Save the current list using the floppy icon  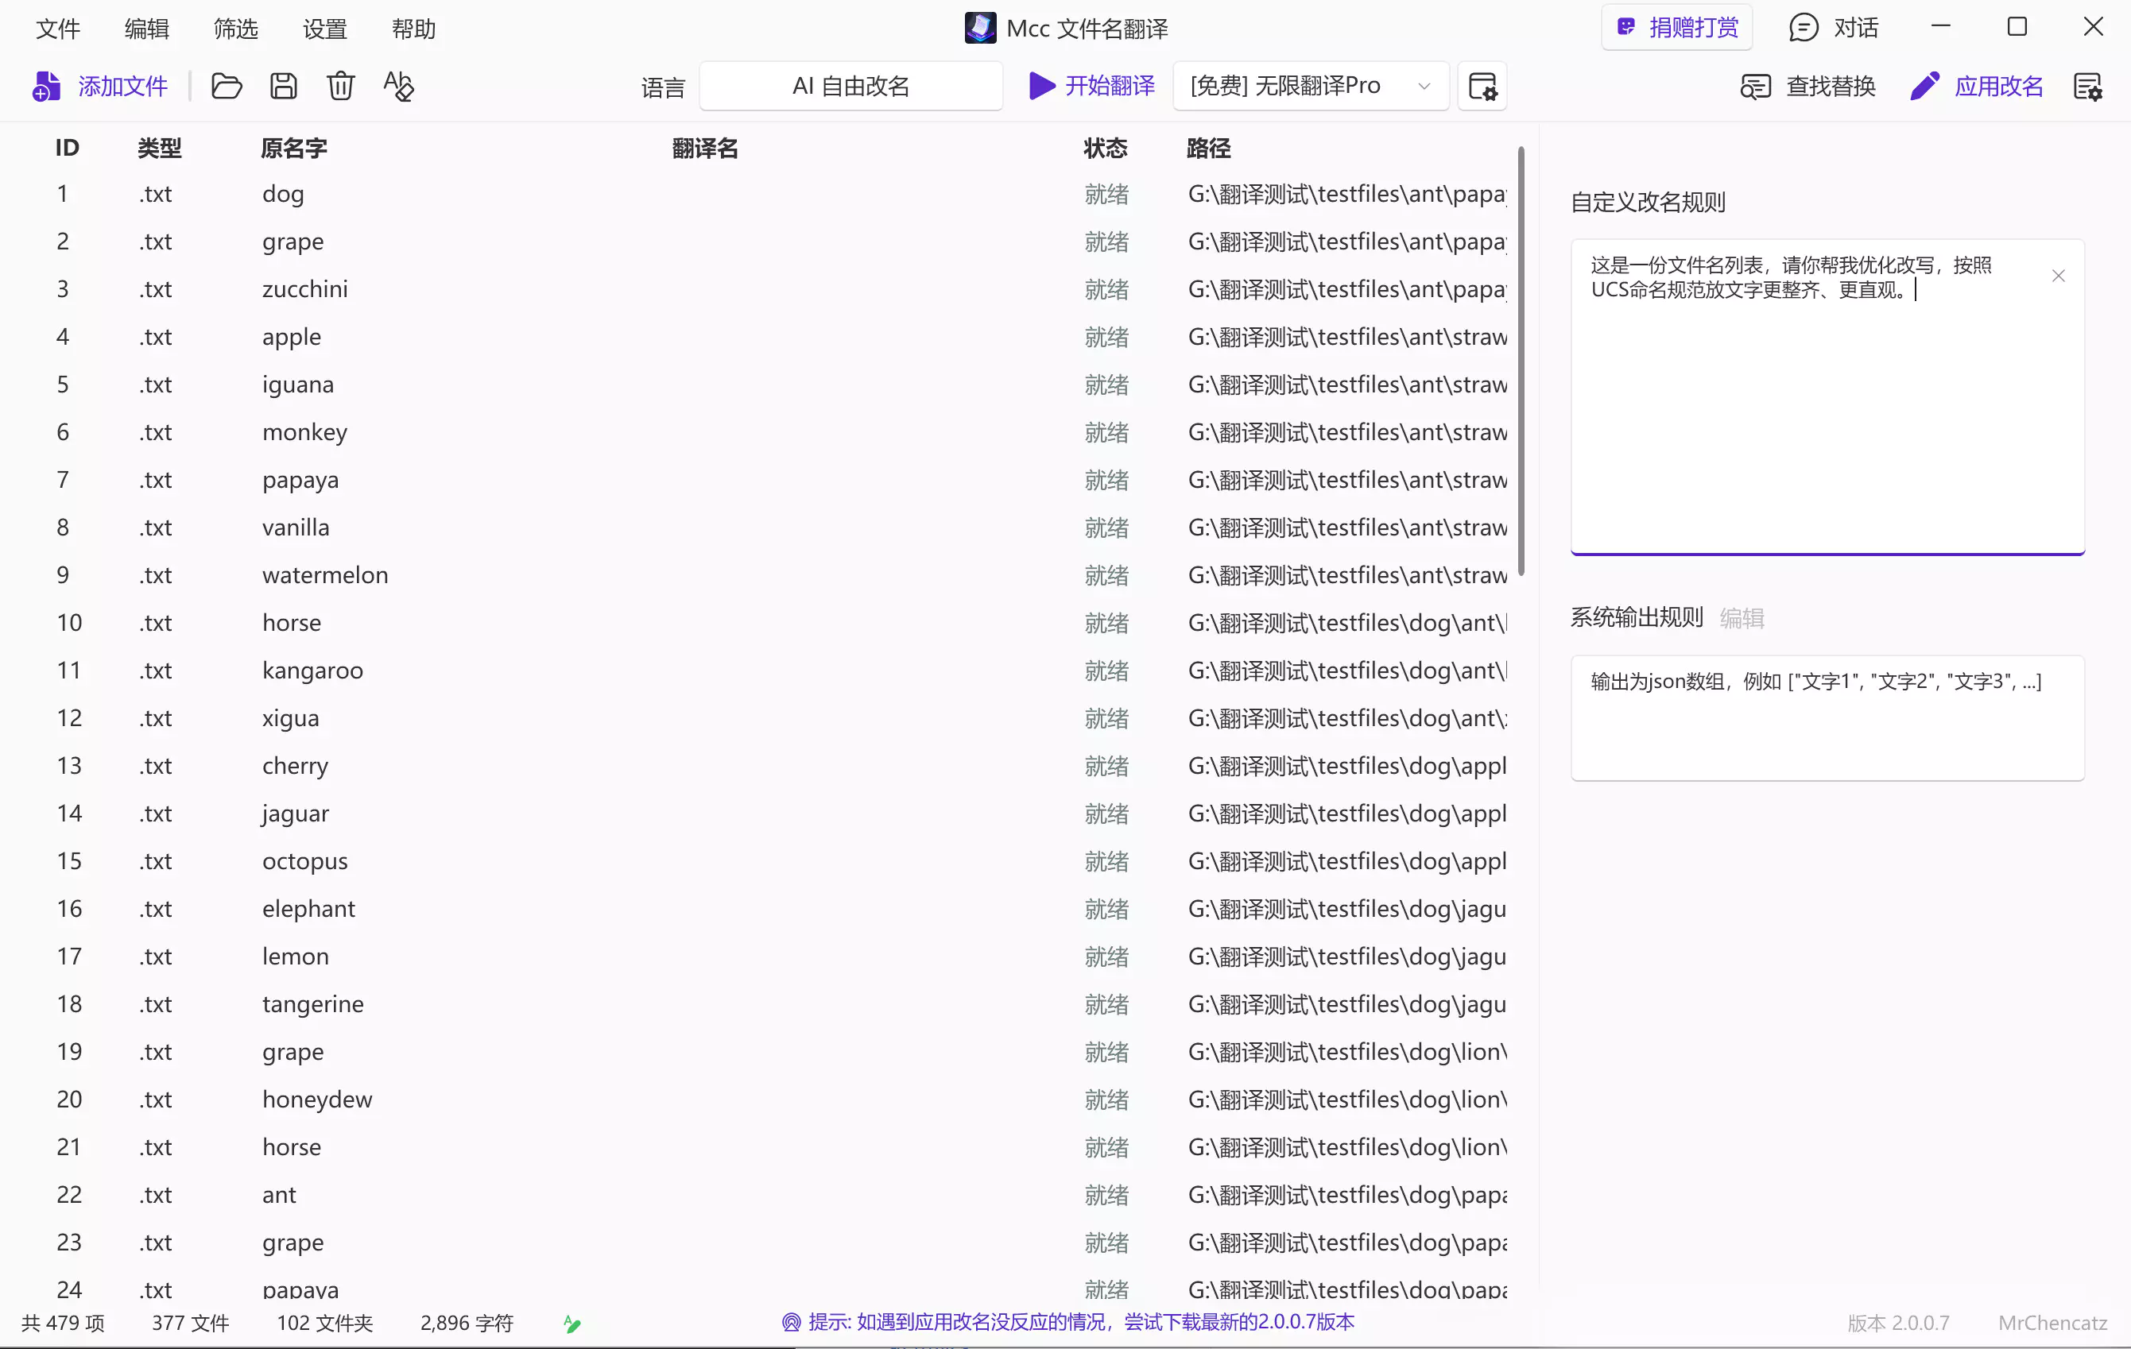283,86
